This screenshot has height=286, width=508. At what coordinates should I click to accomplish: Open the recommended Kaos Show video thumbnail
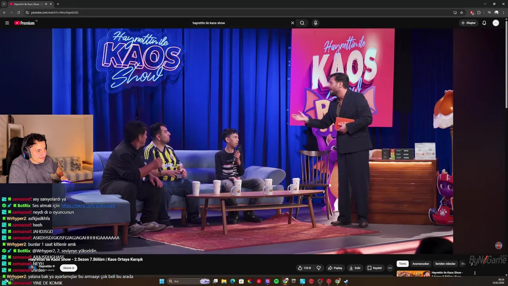coord(413,274)
